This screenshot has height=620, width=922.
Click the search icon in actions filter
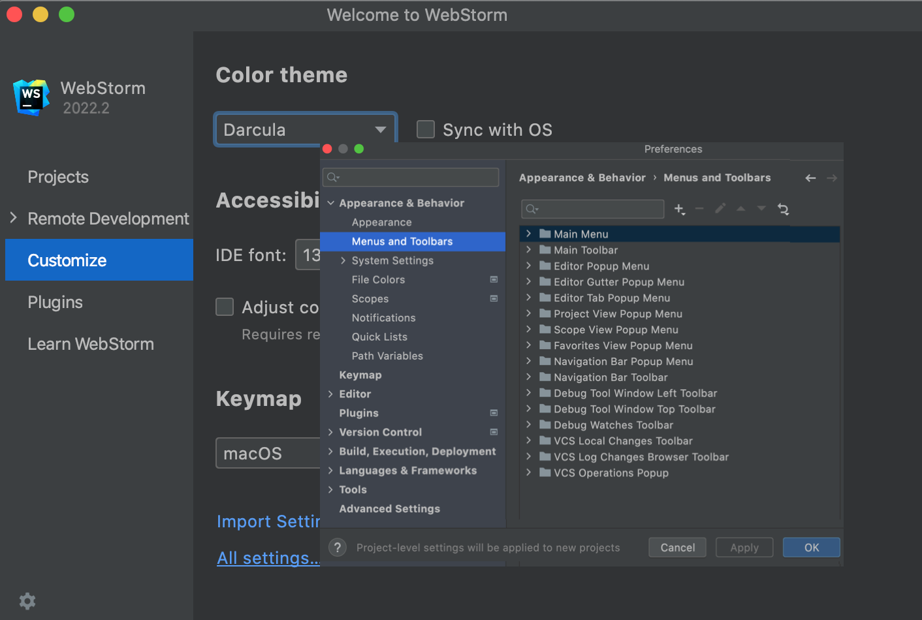tap(532, 209)
